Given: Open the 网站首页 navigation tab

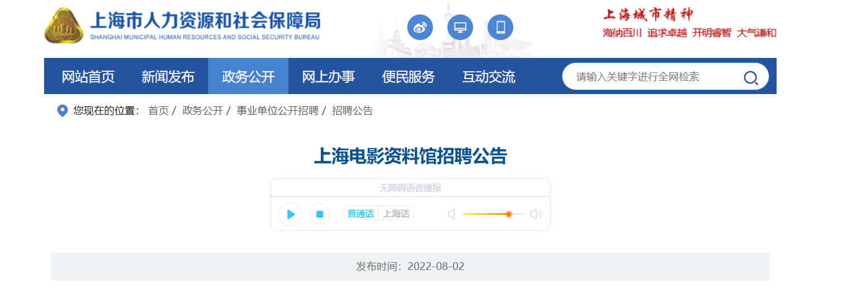Looking at the screenshot, I should click(88, 77).
